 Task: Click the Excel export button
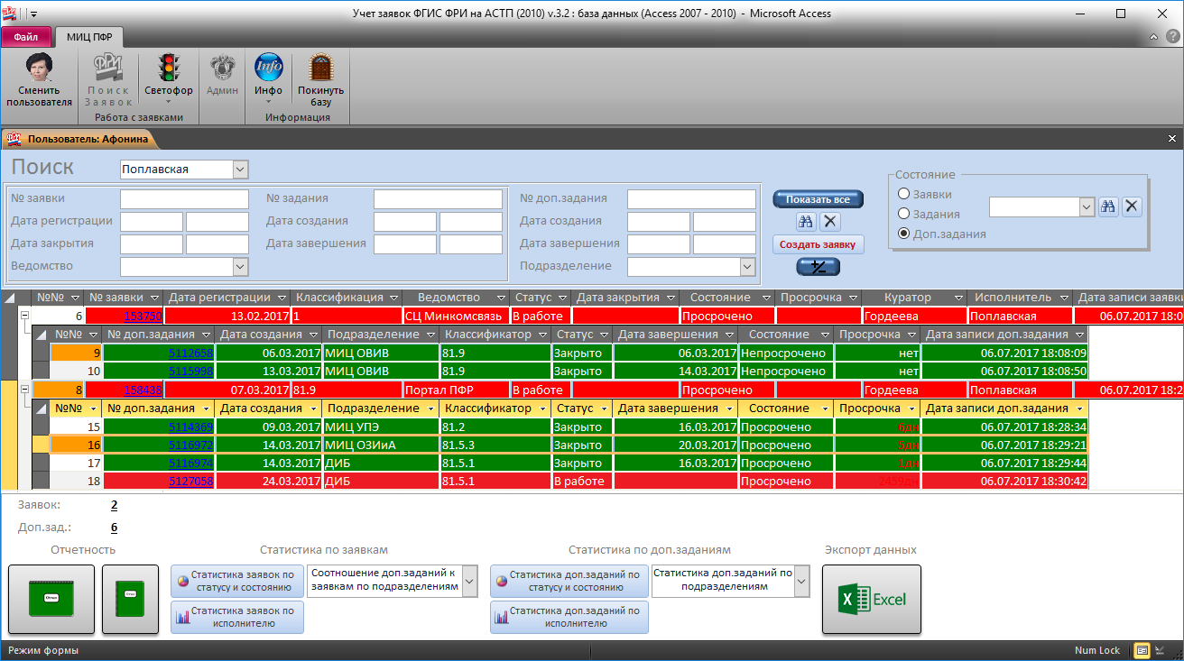click(x=871, y=599)
